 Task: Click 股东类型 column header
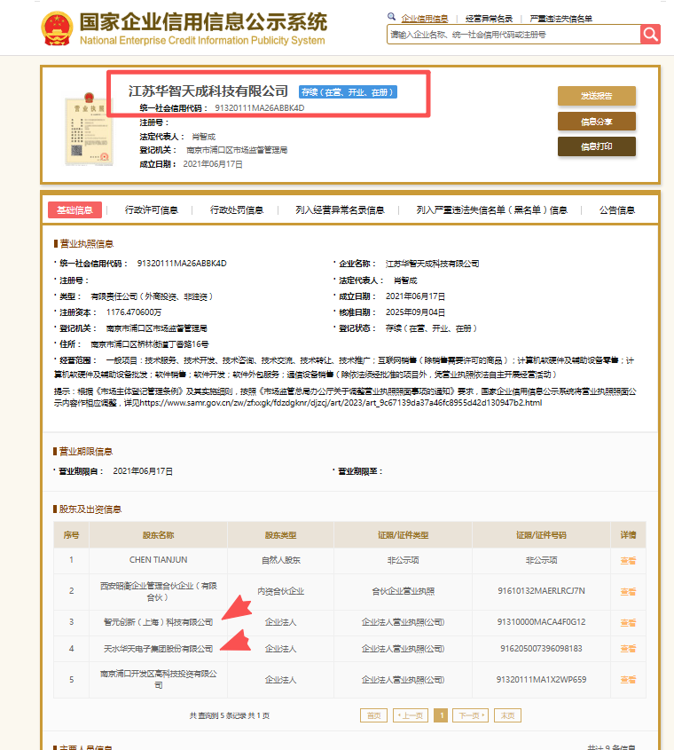[x=280, y=535]
